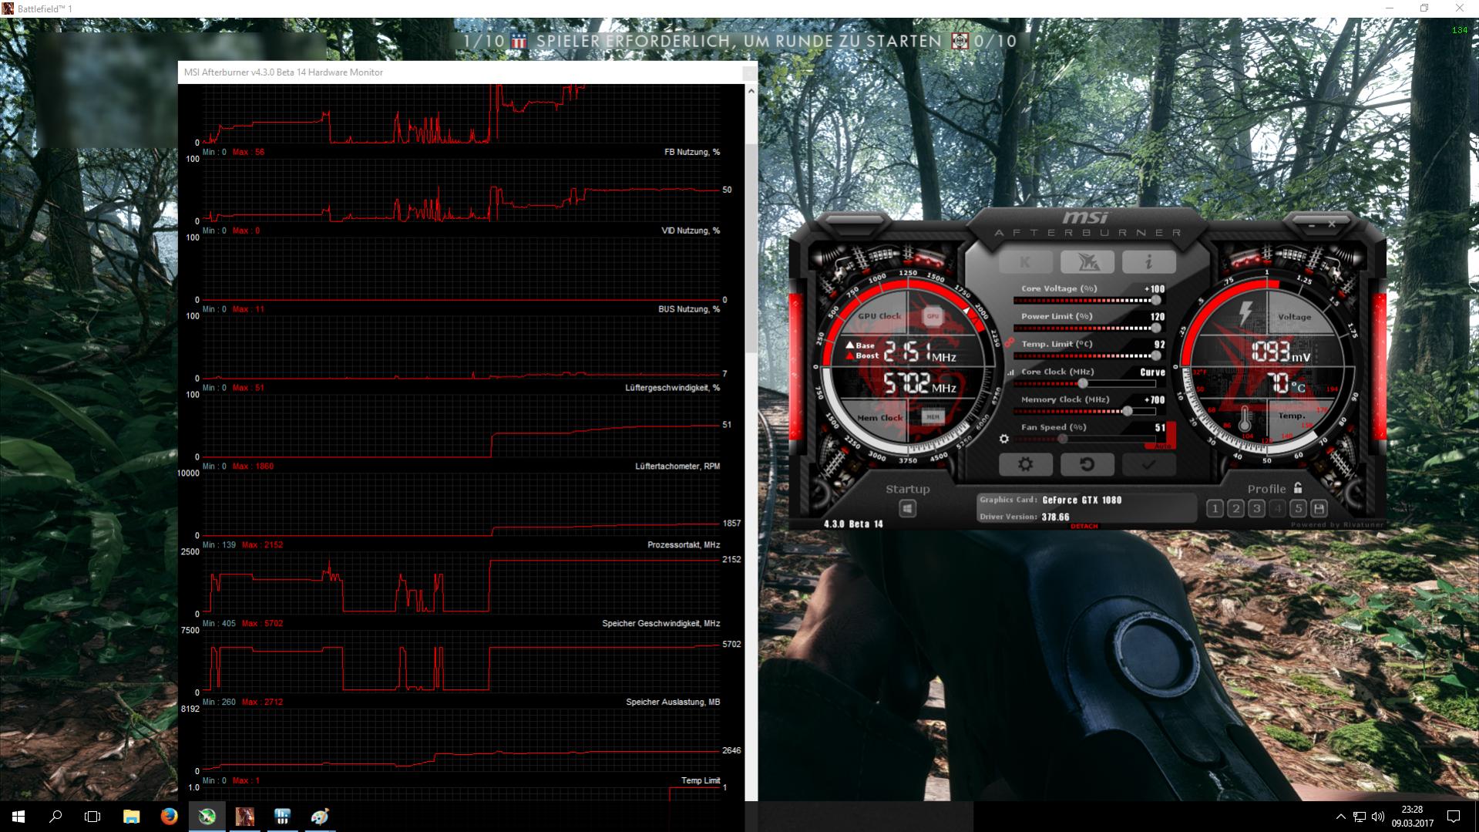This screenshot has width=1479, height=832.
Task: Adjust the Memory Clock slider handle
Action: [x=1128, y=411]
